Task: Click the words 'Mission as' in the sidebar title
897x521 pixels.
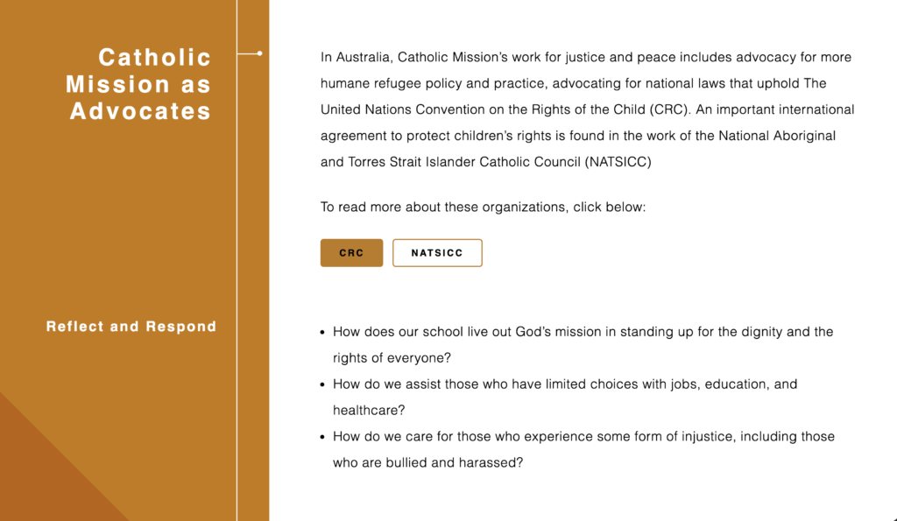Action: 138,84
